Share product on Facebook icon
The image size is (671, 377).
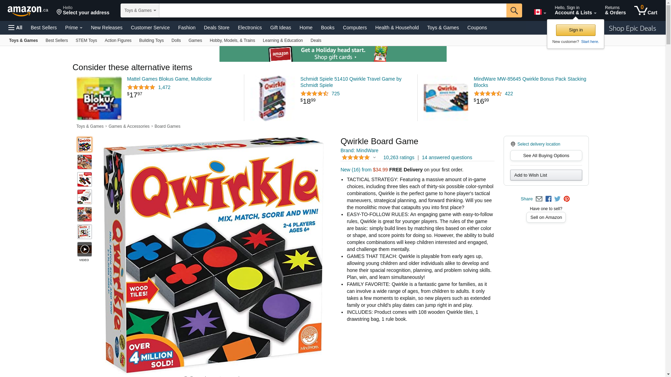(x=548, y=199)
